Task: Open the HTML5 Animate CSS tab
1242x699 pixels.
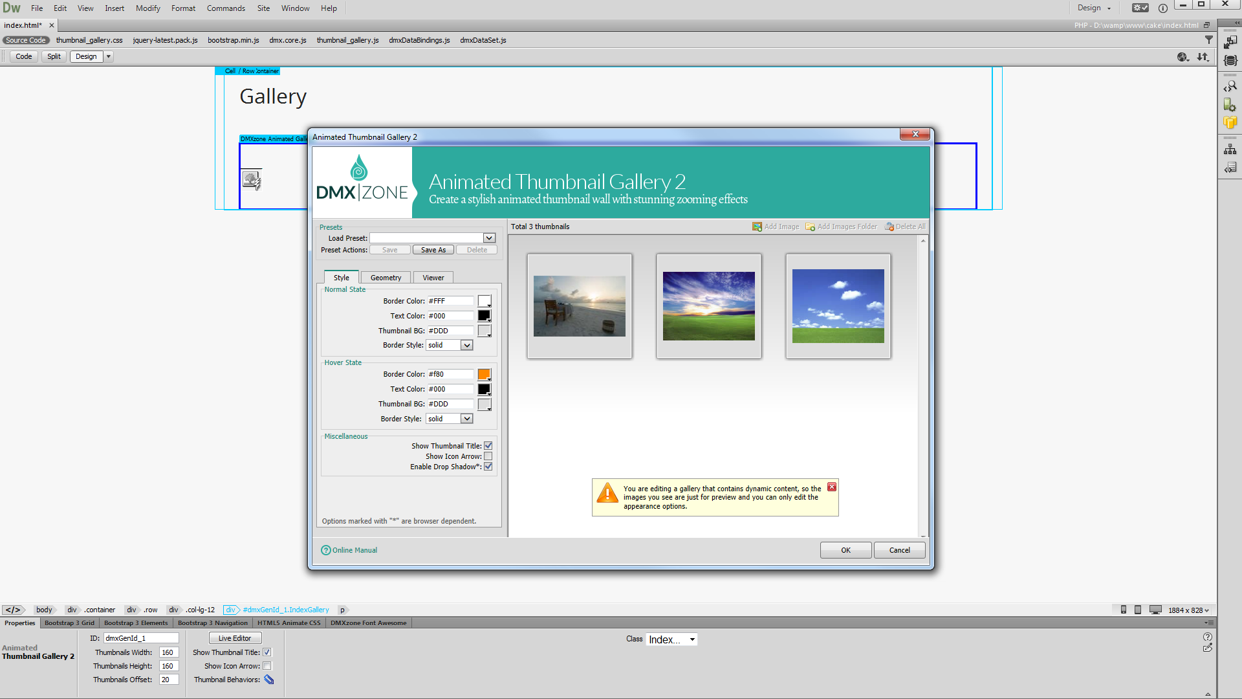Action: [289, 623]
